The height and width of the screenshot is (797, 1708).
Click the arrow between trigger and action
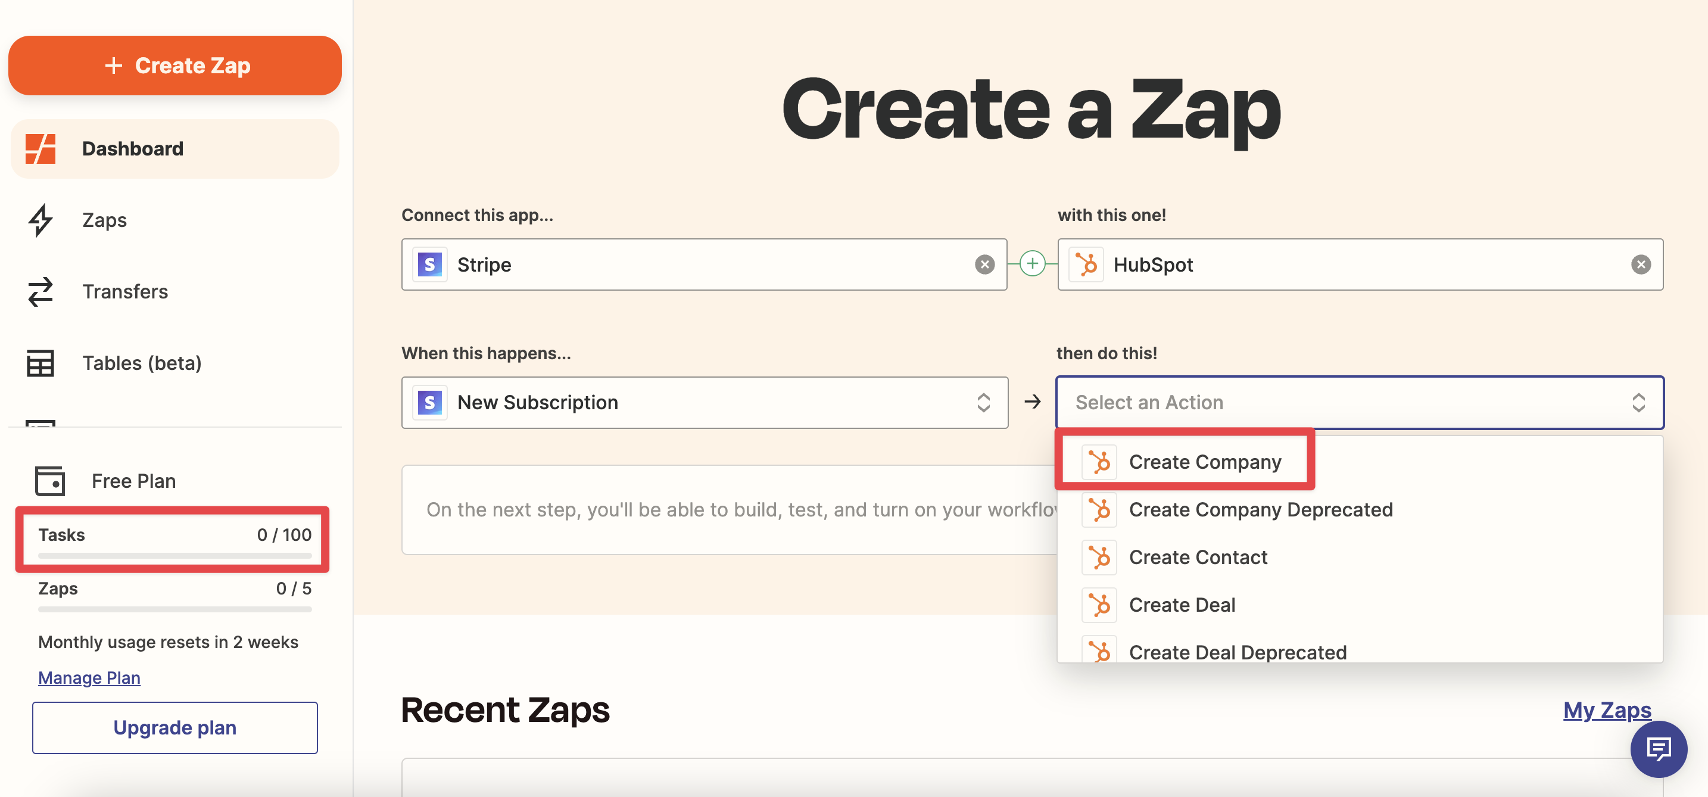[1032, 402]
